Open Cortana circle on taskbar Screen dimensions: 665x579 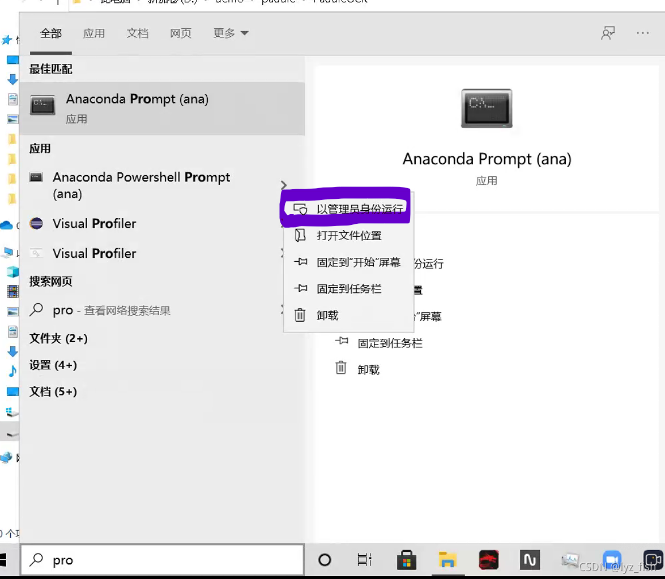click(325, 560)
